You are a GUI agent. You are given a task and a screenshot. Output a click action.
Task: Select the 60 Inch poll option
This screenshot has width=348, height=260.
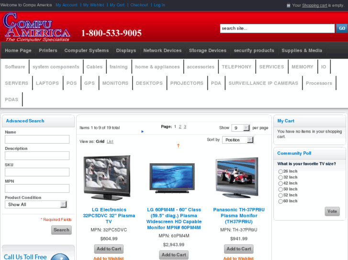pos(281,201)
